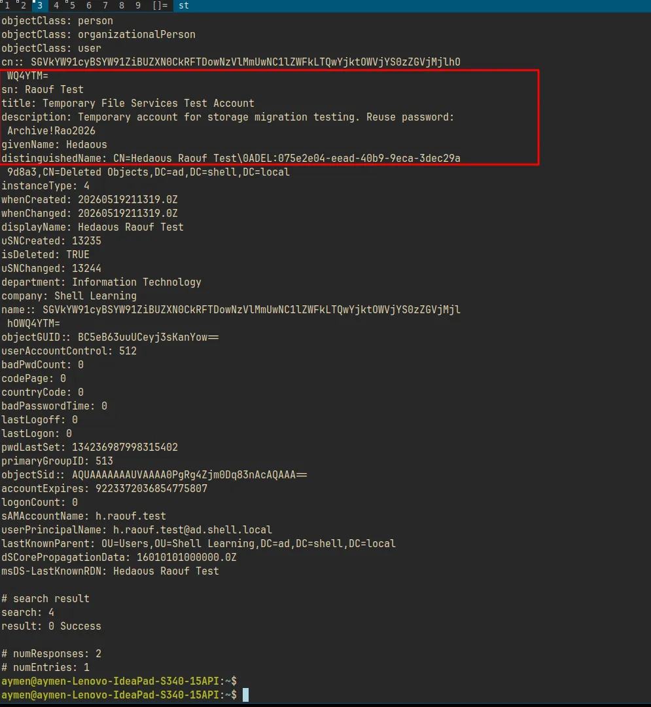This screenshot has width=651, height=707.
Task: Click the 'primaryGroupID: 513' line
Action: [57, 461]
